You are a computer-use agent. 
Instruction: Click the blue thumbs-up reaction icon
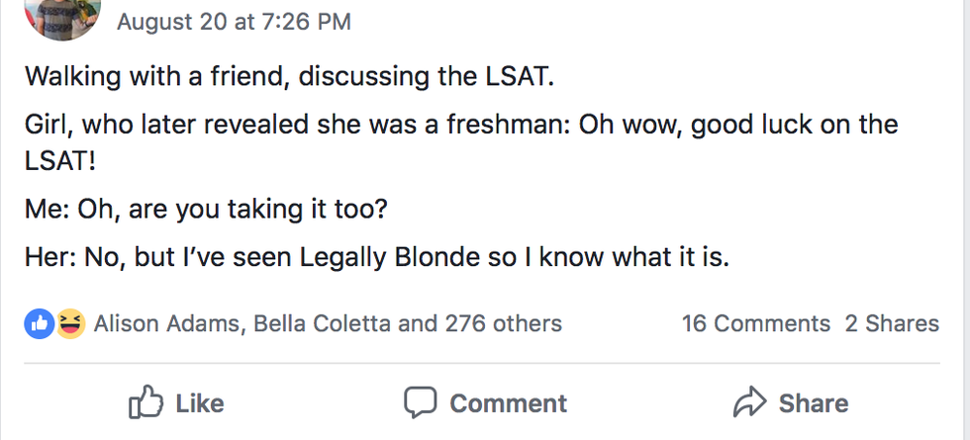click(40, 323)
